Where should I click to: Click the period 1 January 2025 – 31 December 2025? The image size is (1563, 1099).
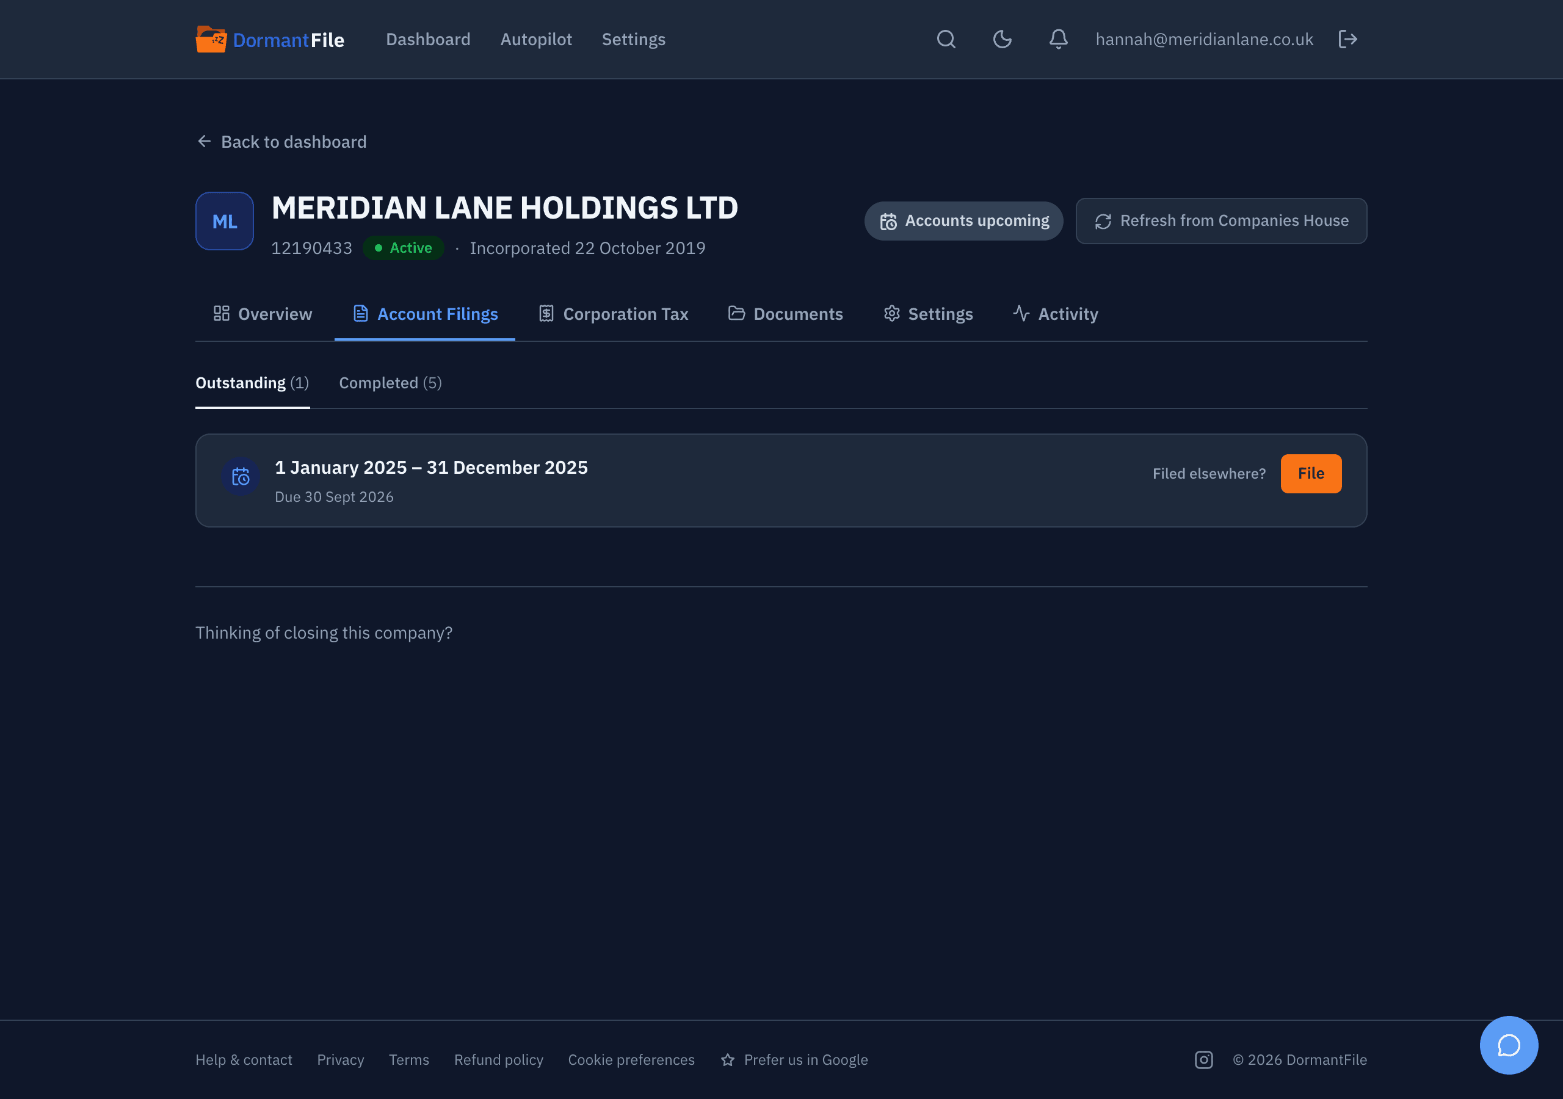(432, 468)
